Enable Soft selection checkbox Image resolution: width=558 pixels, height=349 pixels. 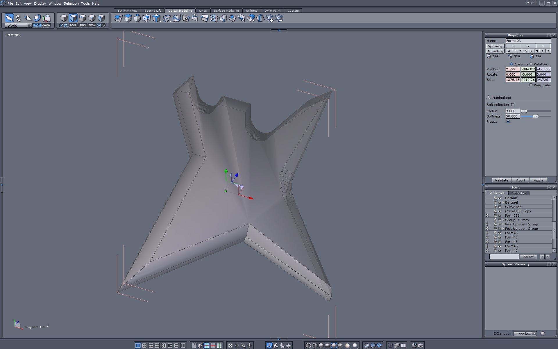513,105
